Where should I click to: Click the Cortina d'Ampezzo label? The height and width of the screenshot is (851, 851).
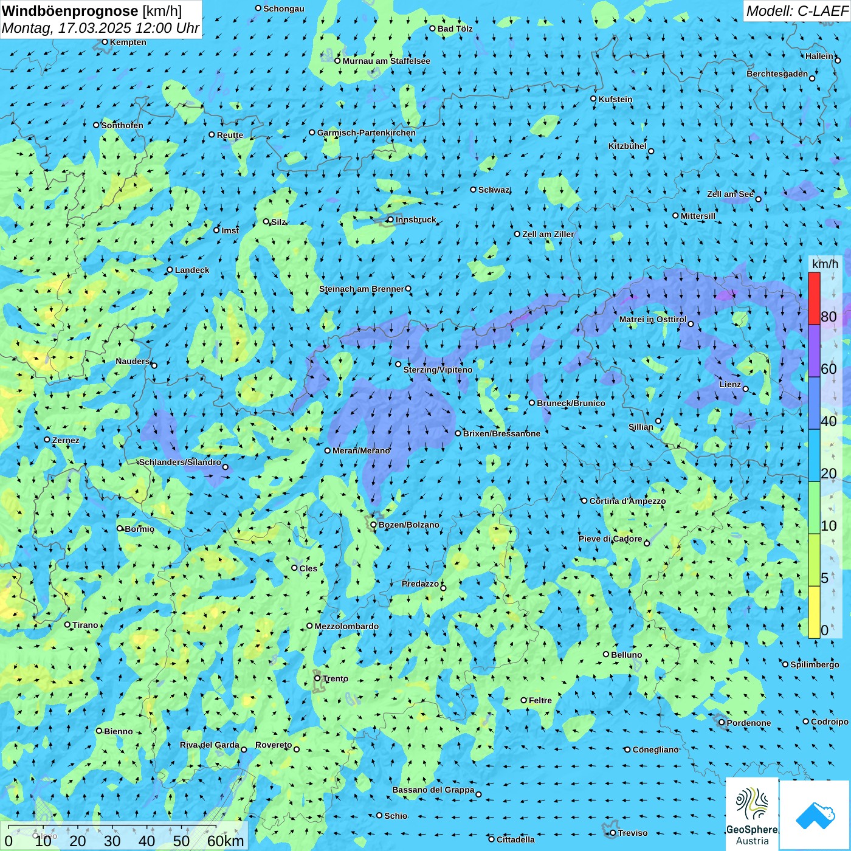click(627, 501)
